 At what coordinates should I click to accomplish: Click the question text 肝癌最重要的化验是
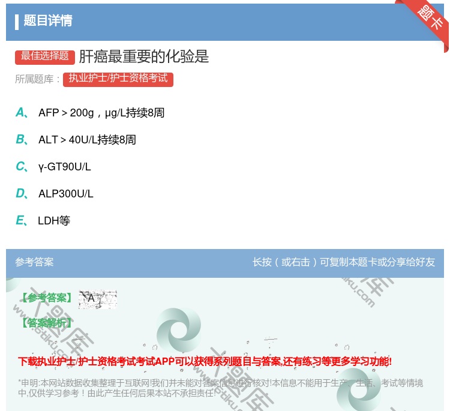tap(144, 56)
